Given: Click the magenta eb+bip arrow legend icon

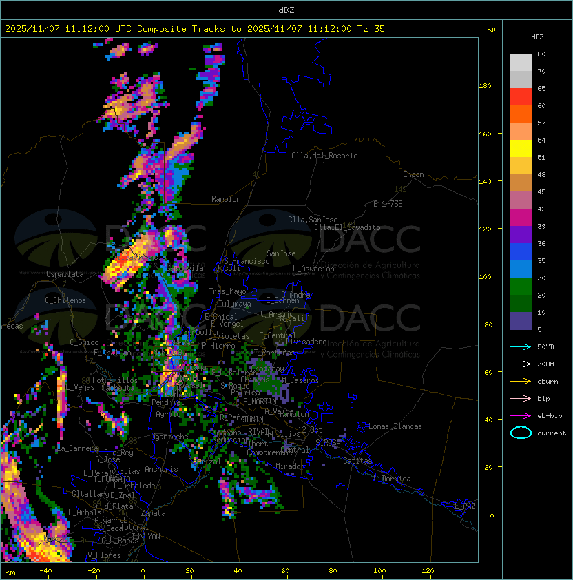Looking at the screenshot, I should click(521, 416).
